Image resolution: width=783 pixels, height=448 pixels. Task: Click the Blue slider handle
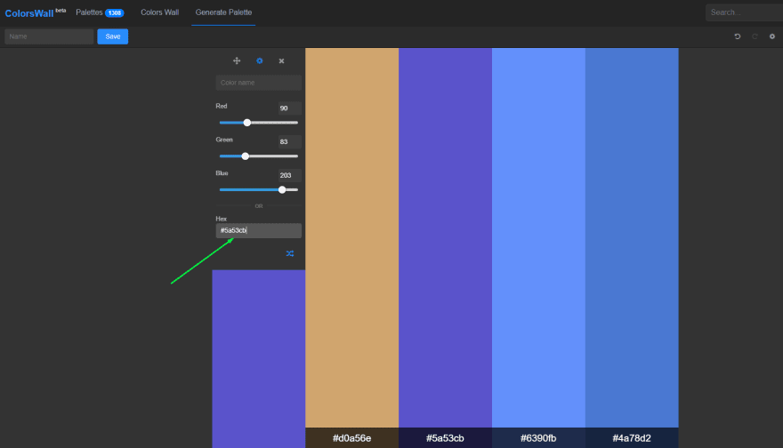tap(282, 189)
